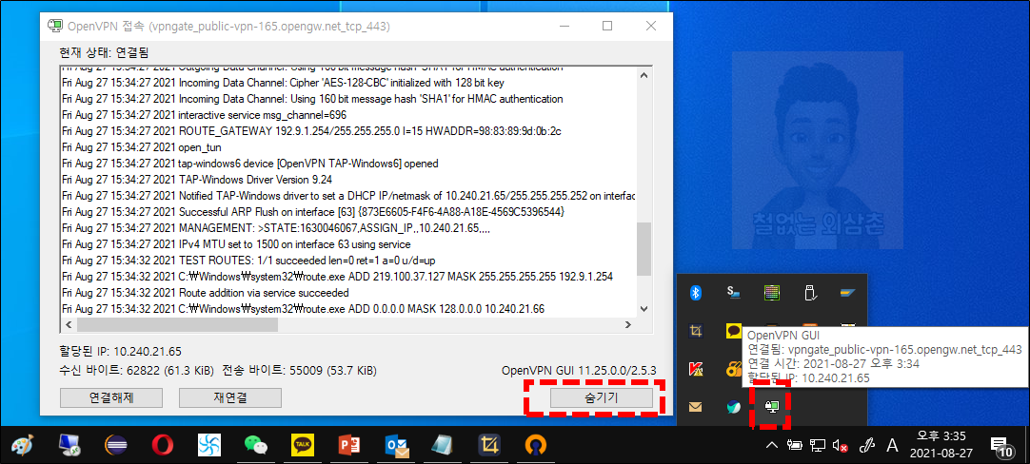Click the OpenVPN GUI tray icon with lock

(x=772, y=407)
